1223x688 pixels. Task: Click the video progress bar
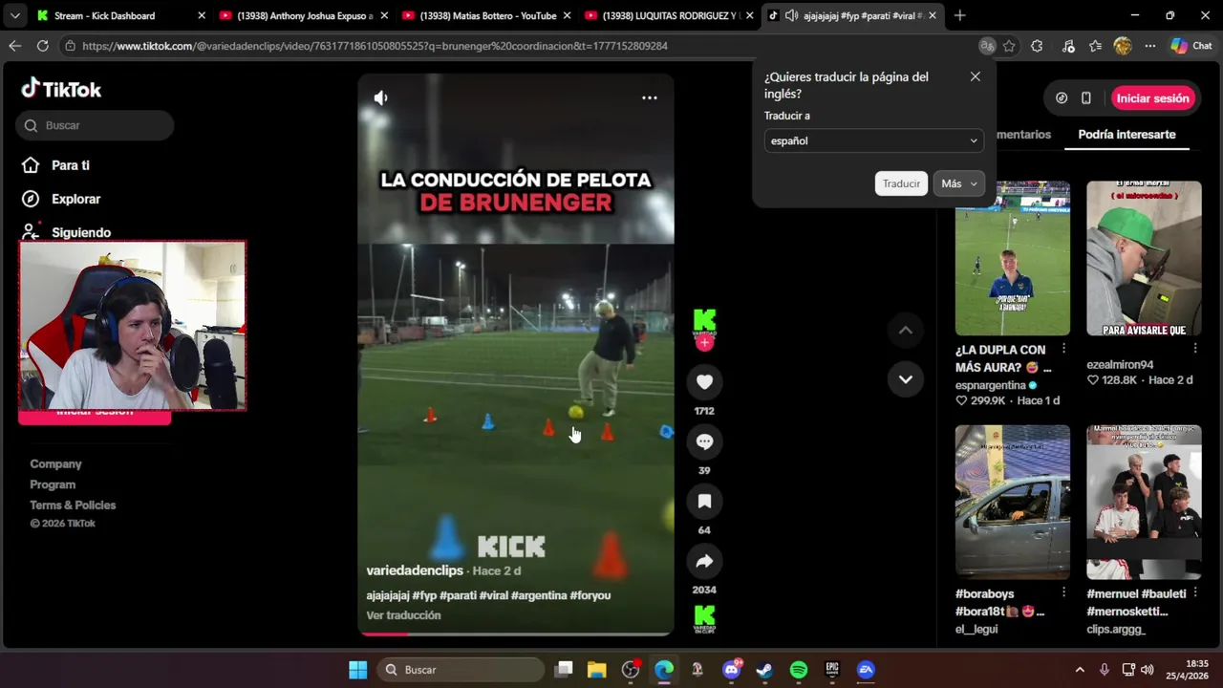pos(516,633)
